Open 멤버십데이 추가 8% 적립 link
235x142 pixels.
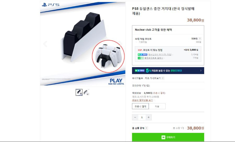pyautogui.click(x=160, y=55)
